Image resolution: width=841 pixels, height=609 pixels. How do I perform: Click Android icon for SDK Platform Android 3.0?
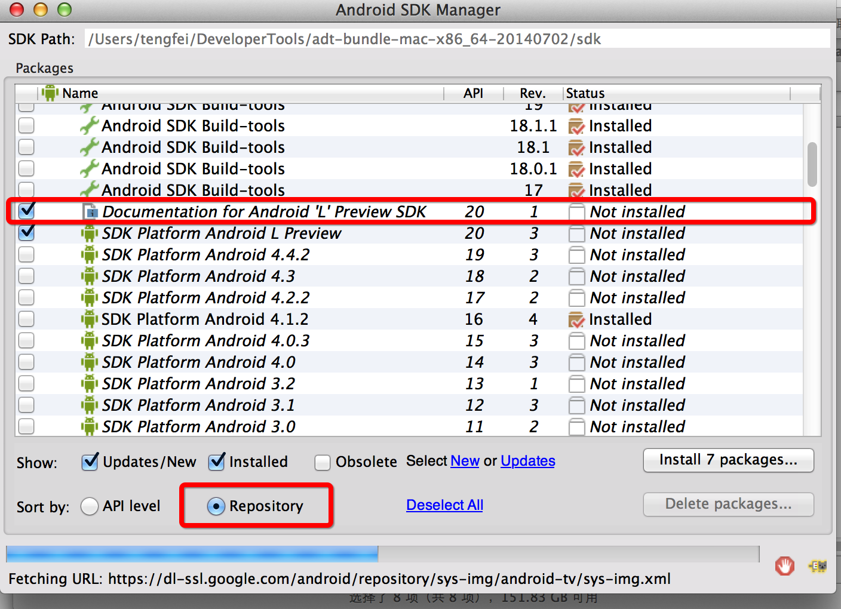click(90, 427)
